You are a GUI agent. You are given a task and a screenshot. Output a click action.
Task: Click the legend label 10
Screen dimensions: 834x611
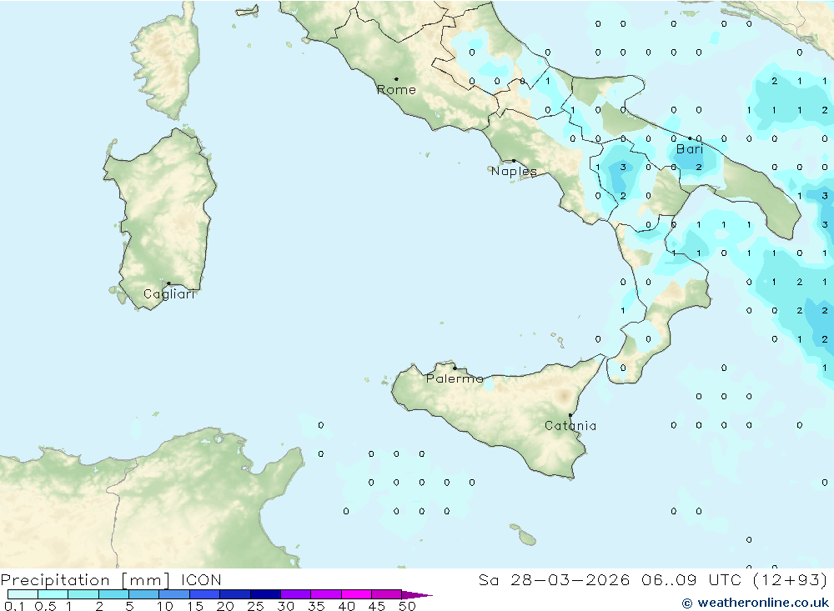[x=165, y=606]
